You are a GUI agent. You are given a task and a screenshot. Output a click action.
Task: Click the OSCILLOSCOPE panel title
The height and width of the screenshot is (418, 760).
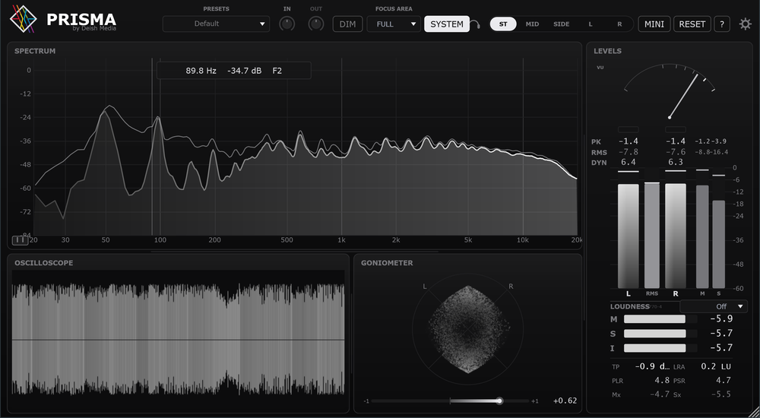tap(43, 263)
